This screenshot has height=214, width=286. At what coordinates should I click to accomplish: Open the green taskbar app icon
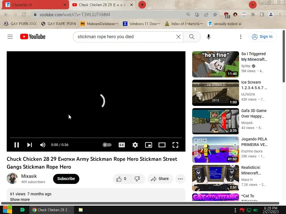(22, 210)
